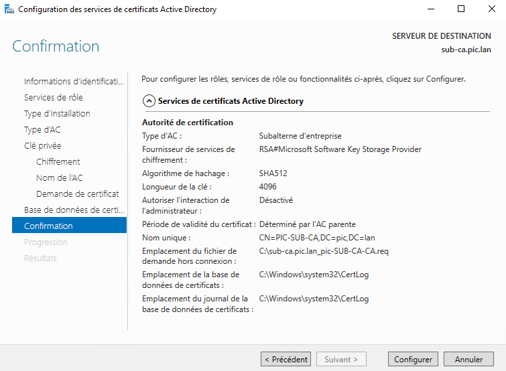Screen dimensions: 506x371
Task: Open the Services de rôle step
Action: point(54,97)
